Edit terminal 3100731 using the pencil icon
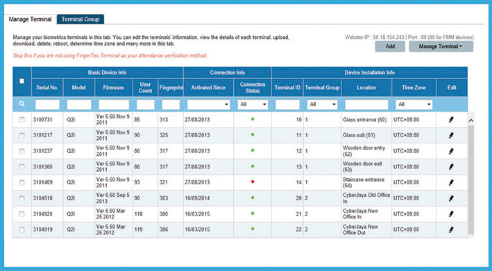The height and width of the screenshot is (271, 492). pos(451,119)
